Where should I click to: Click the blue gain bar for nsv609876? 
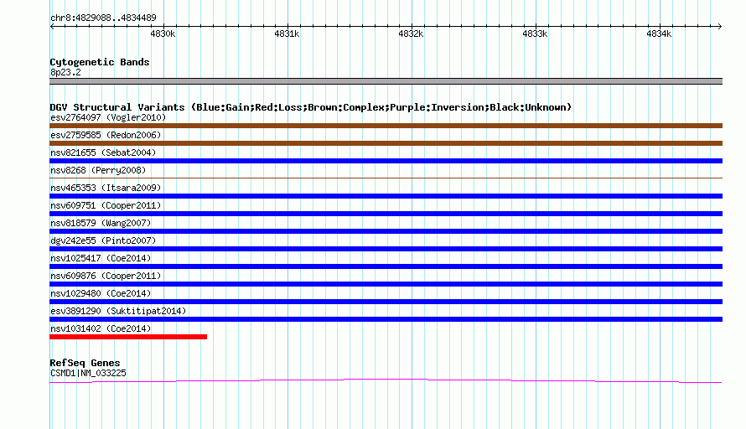386,284
